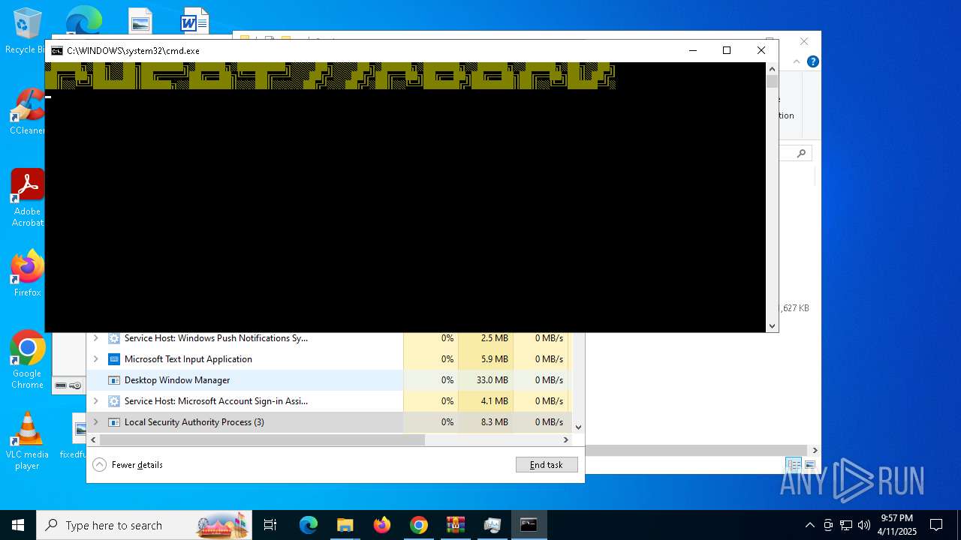Click the search magnifier in File Explorer
Image resolution: width=961 pixels, height=540 pixels.
coord(801,153)
